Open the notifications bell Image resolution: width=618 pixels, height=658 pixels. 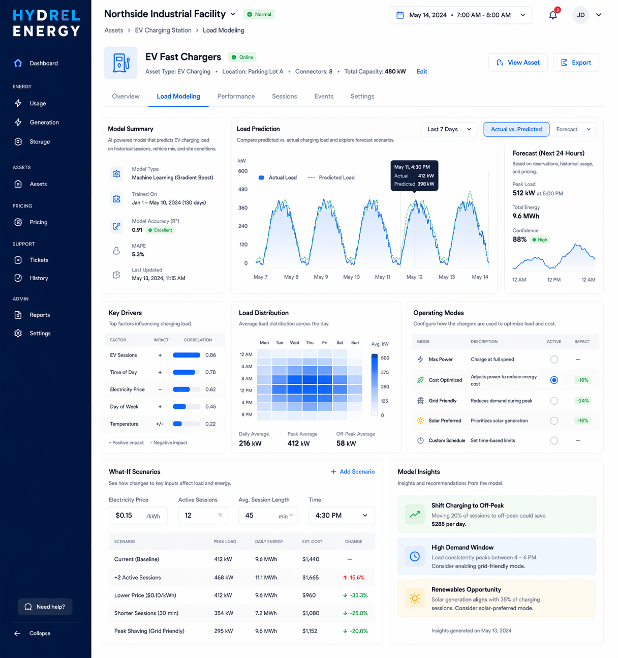click(553, 15)
